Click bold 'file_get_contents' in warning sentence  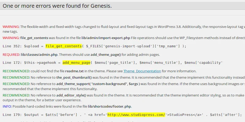coord(34,38)
